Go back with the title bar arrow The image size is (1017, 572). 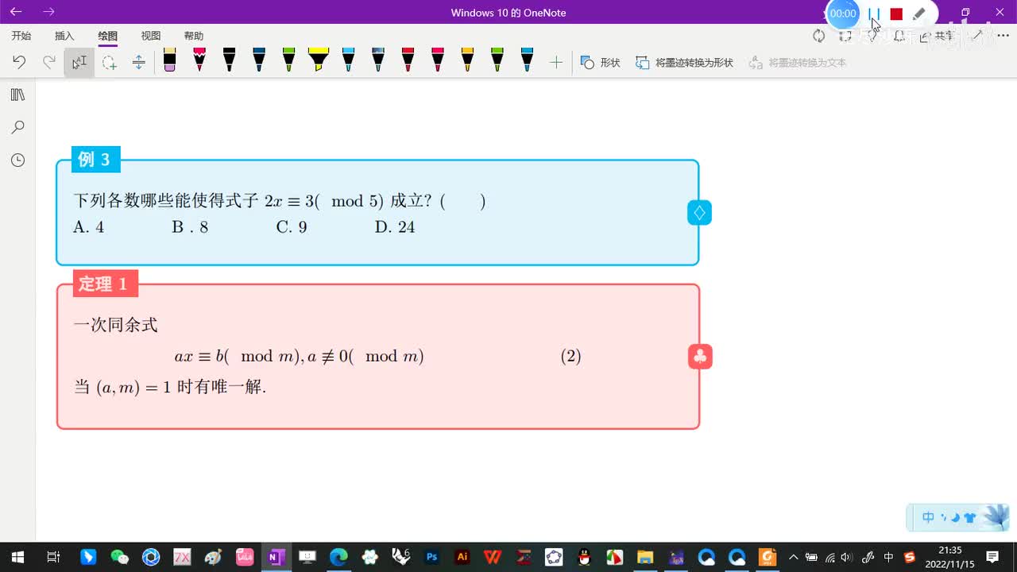click(16, 12)
